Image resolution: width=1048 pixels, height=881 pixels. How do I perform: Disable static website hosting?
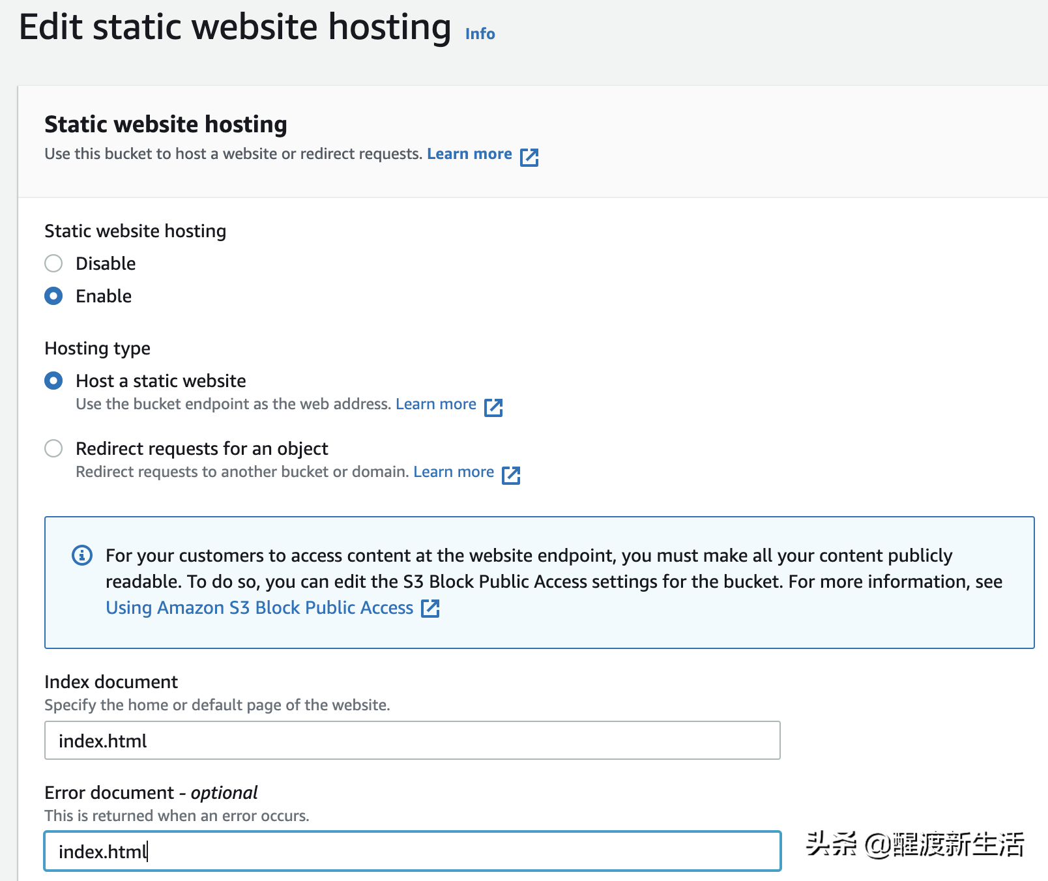coord(53,263)
